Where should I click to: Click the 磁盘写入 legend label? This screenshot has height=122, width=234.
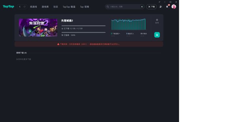[x=130, y=34]
